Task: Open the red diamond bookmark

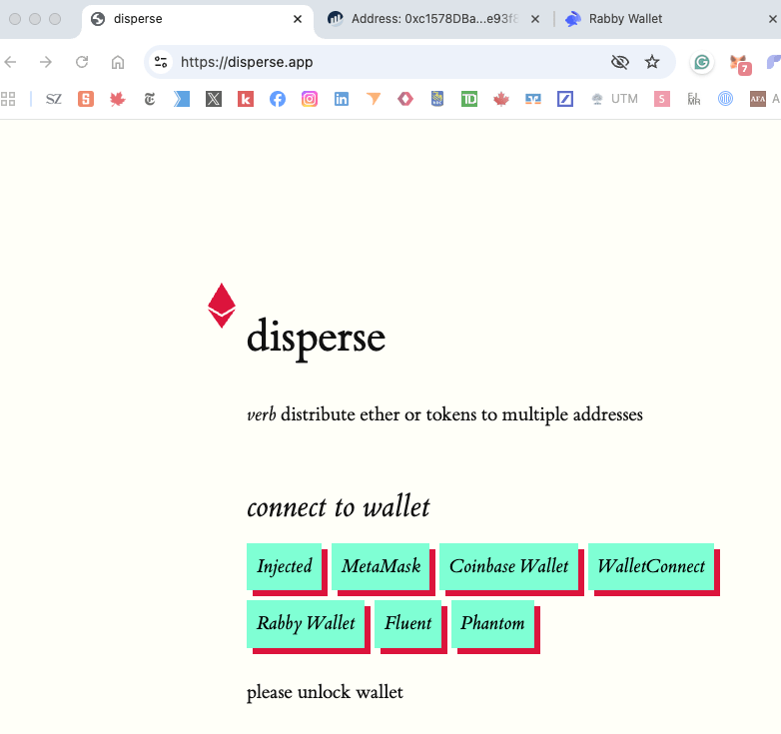Action: 405,99
